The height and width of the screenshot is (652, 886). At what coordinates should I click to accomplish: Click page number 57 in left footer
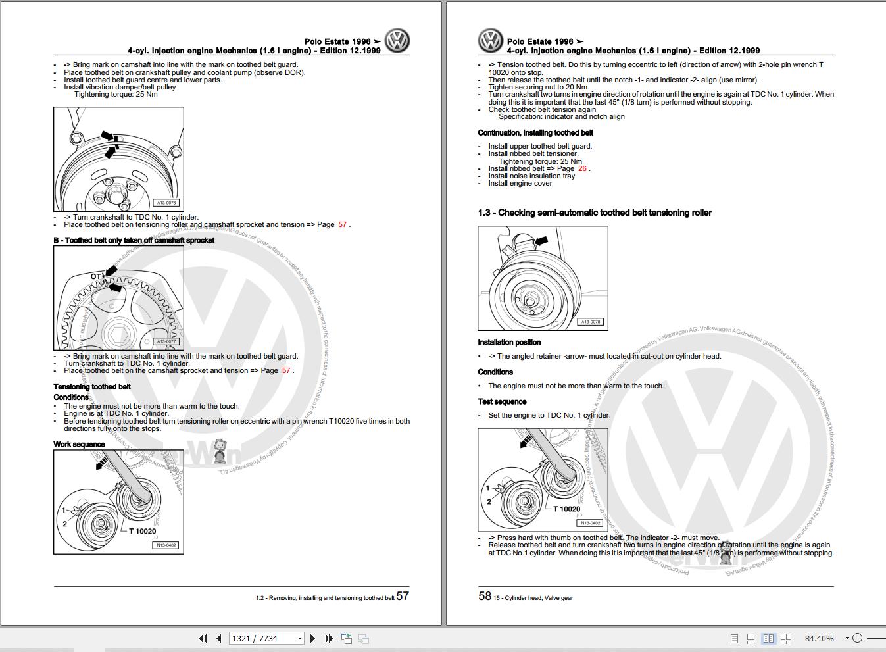(403, 596)
